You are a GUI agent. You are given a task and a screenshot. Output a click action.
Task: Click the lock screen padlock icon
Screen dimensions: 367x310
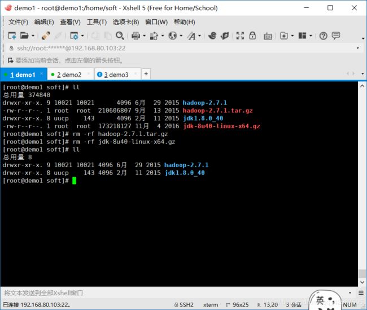point(252,36)
